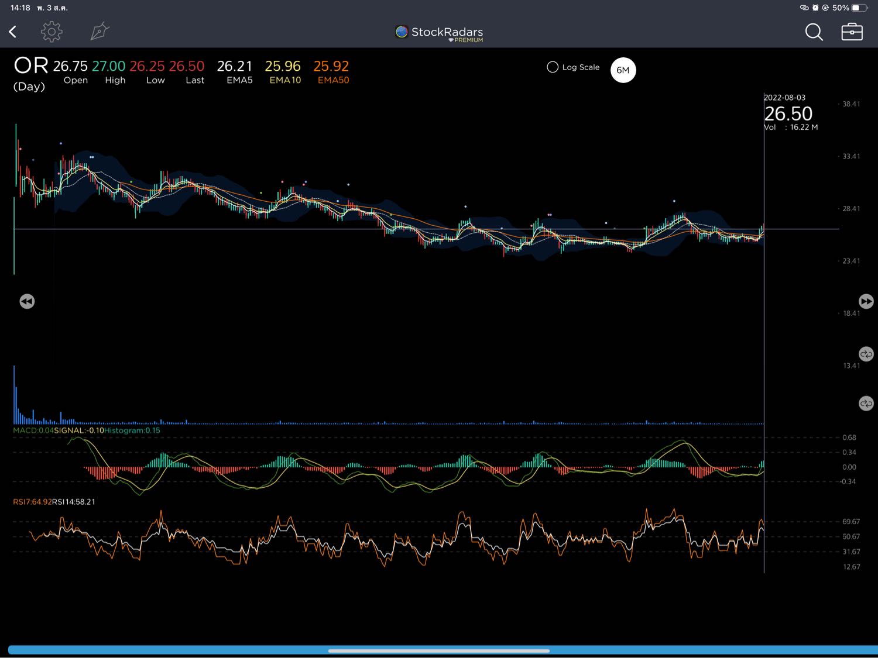
Task: Tap the battery indicator in status bar
Action: (859, 8)
